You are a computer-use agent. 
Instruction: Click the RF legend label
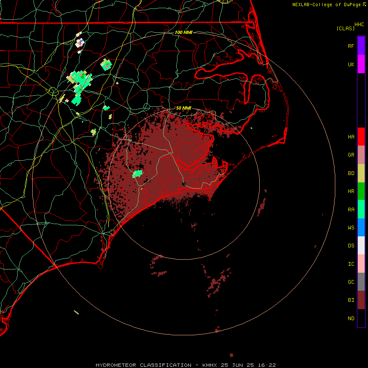click(351, 46)
